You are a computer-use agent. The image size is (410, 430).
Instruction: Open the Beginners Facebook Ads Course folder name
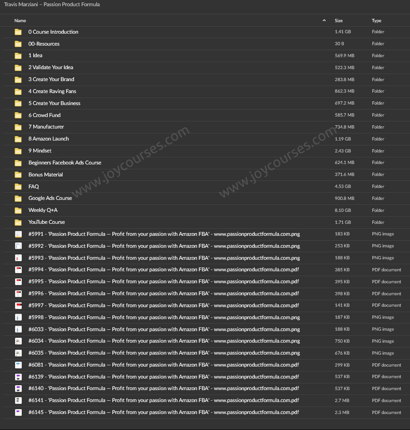coord(65,163)
